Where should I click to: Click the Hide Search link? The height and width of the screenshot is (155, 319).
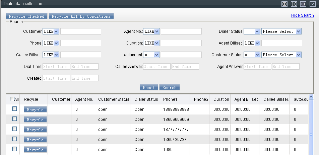click(x=302, y=15)
